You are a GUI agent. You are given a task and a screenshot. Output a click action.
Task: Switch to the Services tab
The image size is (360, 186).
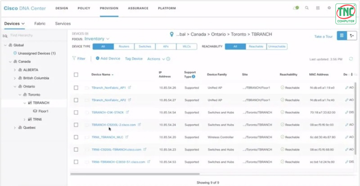pos(63,23)
